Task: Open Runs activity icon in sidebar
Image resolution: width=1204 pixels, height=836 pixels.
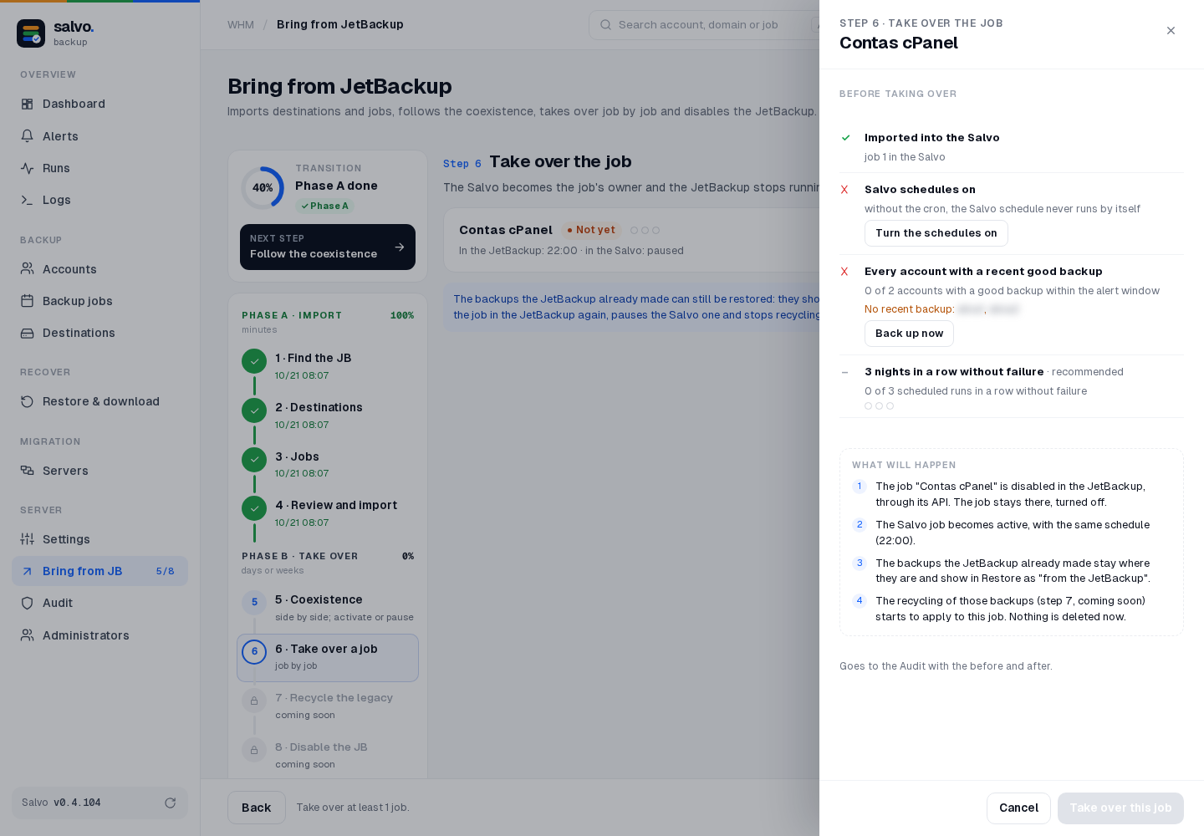Action: pyautogui.click(x=28, y=168)
